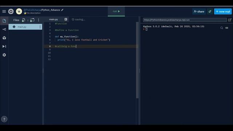233x131 pixels.
Task: Open the hamburger menu
Action: (x=4, y=11)
